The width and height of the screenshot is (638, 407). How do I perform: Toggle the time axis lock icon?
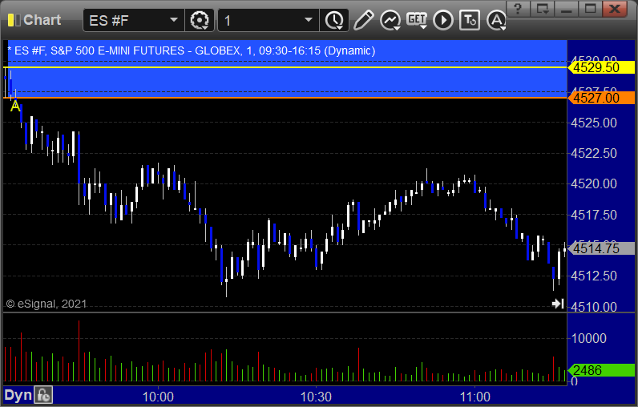[43, 395]
